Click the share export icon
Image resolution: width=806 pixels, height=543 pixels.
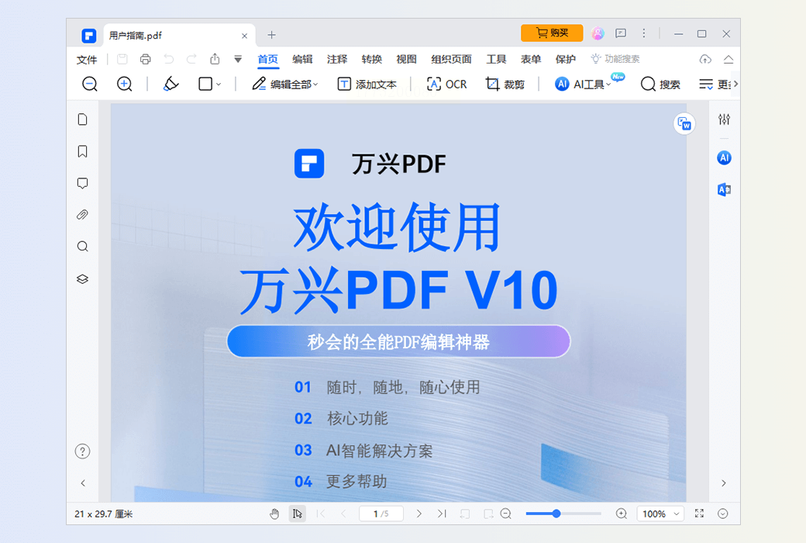click(215, 59)
